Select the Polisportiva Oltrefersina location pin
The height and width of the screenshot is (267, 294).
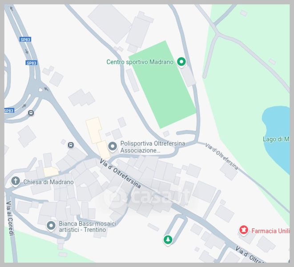113,146
